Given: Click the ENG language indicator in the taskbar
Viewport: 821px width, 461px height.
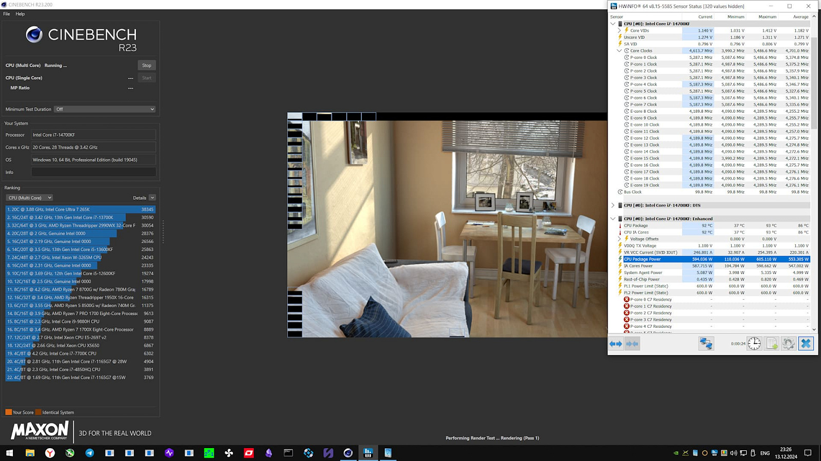Looking at the screenshot, I should pos(765,453).
